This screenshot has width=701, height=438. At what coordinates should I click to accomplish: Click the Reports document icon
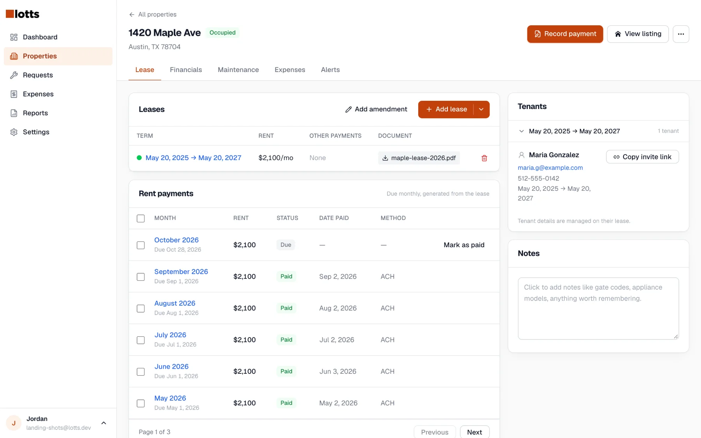point(14,113)
